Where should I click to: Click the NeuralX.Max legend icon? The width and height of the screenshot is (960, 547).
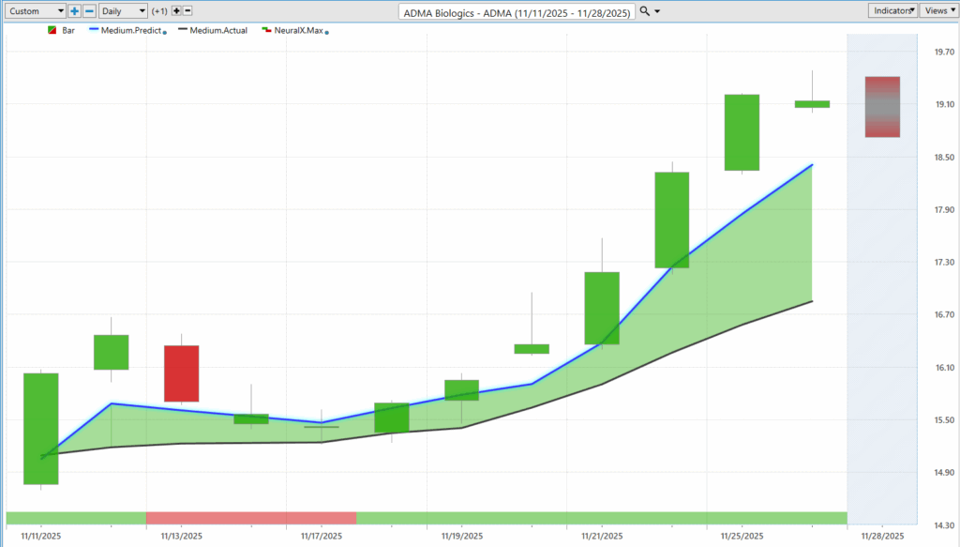point(266,31)
